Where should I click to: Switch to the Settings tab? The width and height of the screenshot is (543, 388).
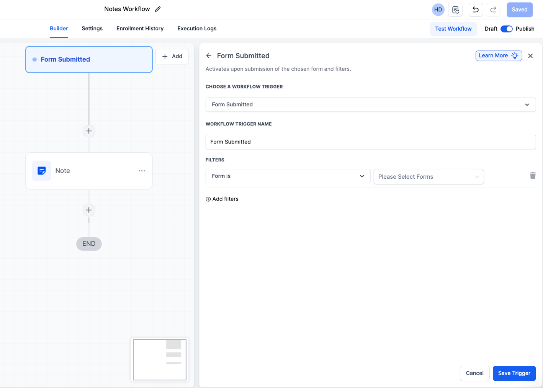pos(92,29)
